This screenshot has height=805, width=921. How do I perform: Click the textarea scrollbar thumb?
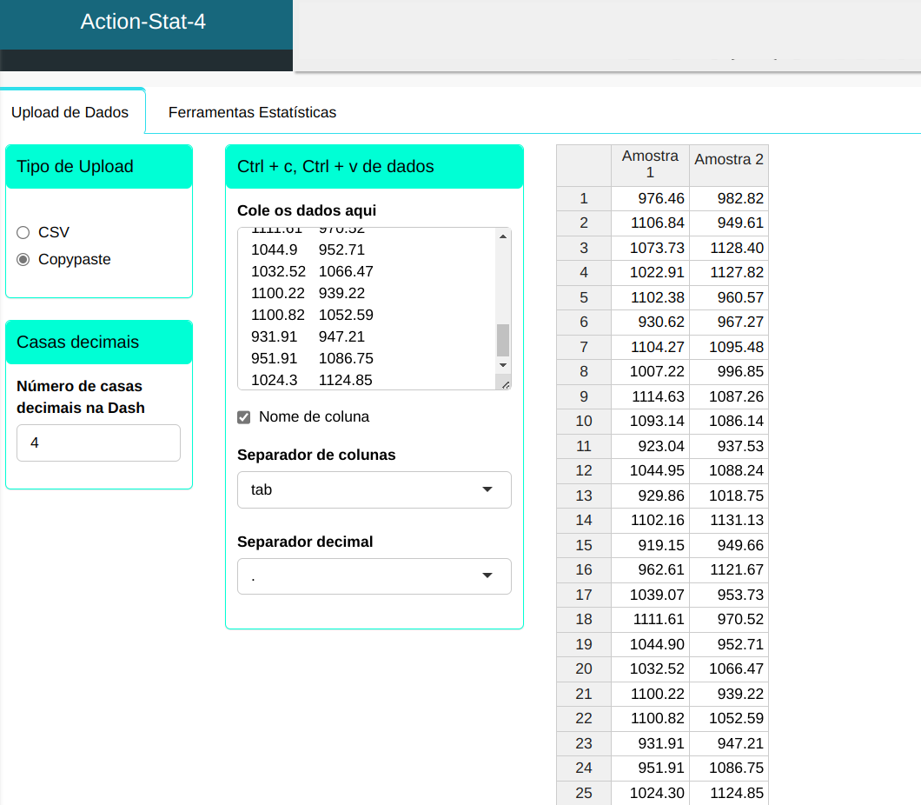(503, 339)
